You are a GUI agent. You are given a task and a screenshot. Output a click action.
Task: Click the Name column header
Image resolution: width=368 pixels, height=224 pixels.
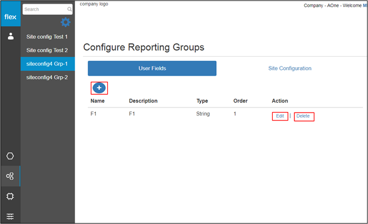click(x=98, y=101)
